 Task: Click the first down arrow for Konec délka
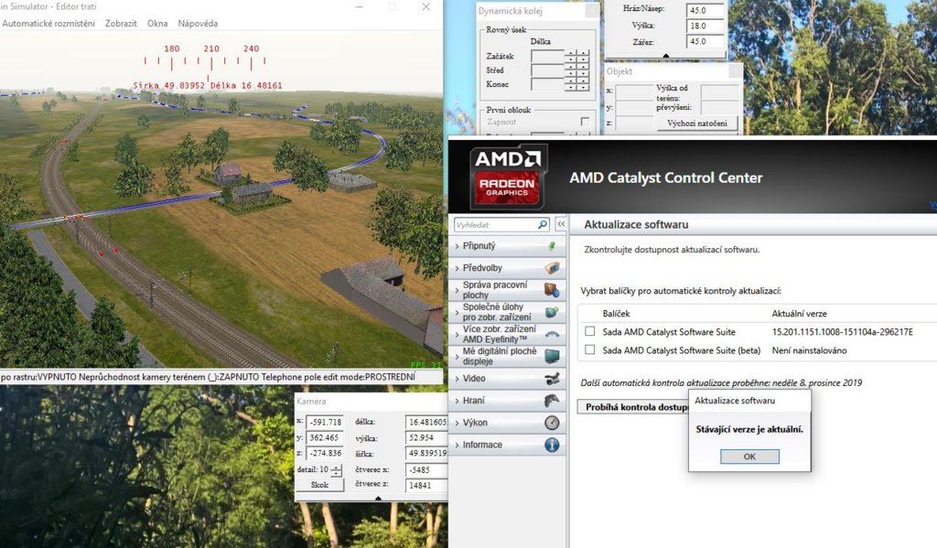pyautogui.click(x=571, y=87)
